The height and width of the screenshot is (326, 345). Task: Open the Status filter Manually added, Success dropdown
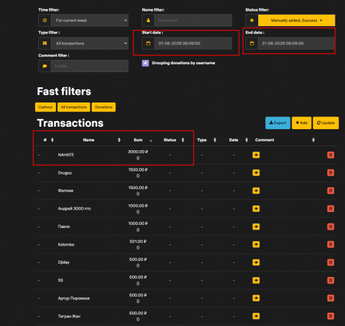297,20
